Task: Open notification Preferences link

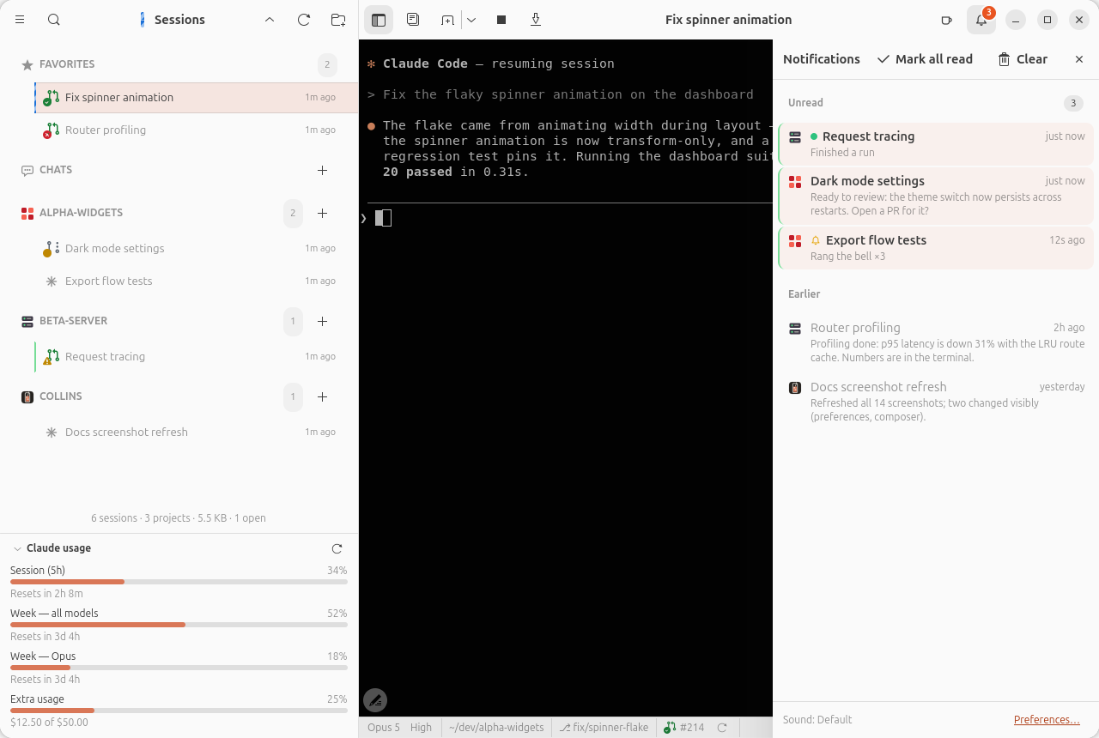Action: tap(1047, 719)
